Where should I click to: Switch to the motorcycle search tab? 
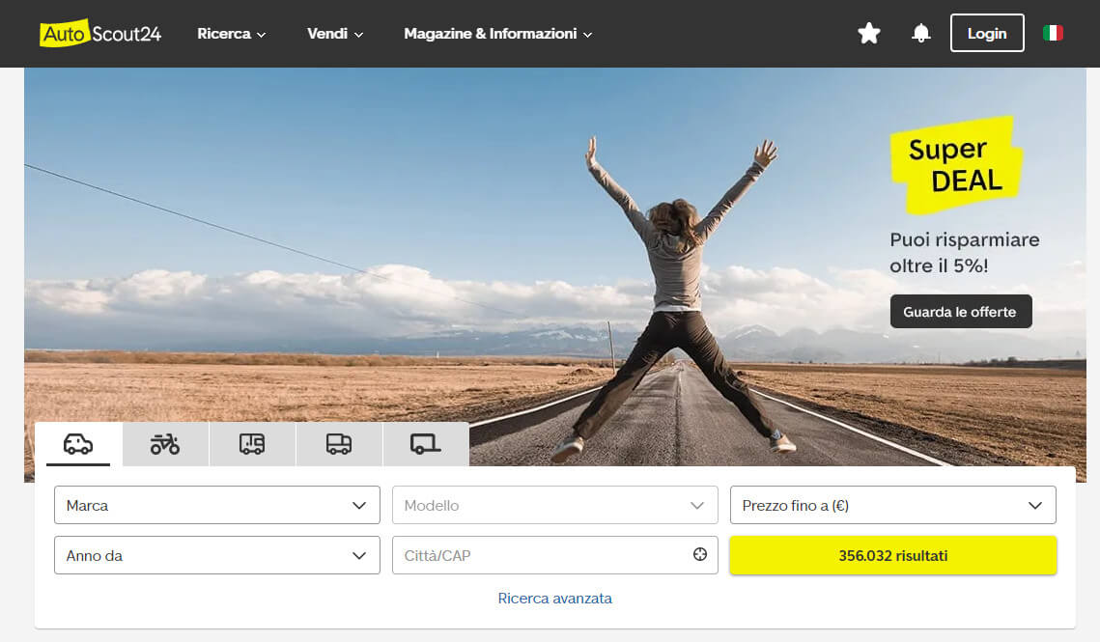pos(165,444)
